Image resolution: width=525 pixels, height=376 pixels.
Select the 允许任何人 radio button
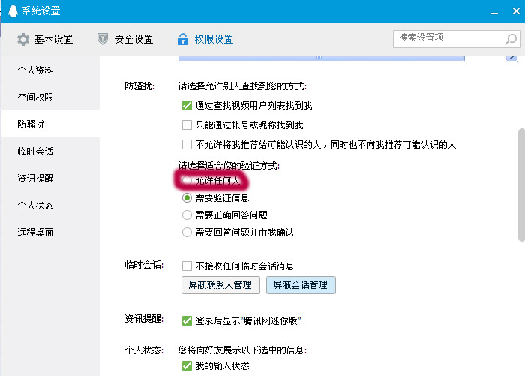click(187, 180)
